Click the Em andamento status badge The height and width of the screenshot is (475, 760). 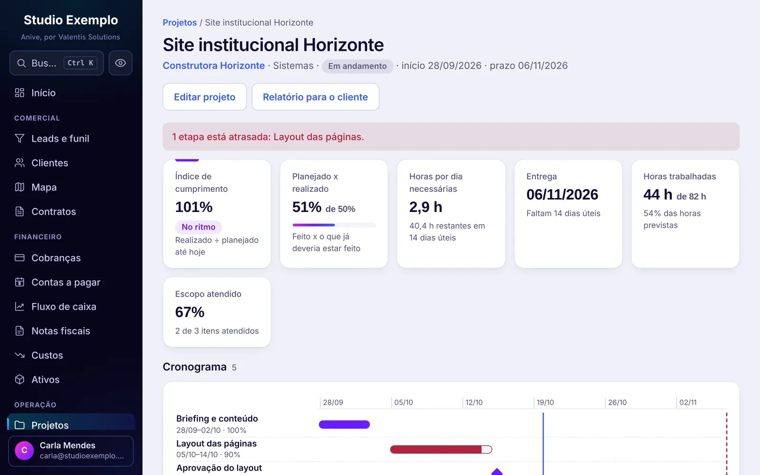[357, 66]
